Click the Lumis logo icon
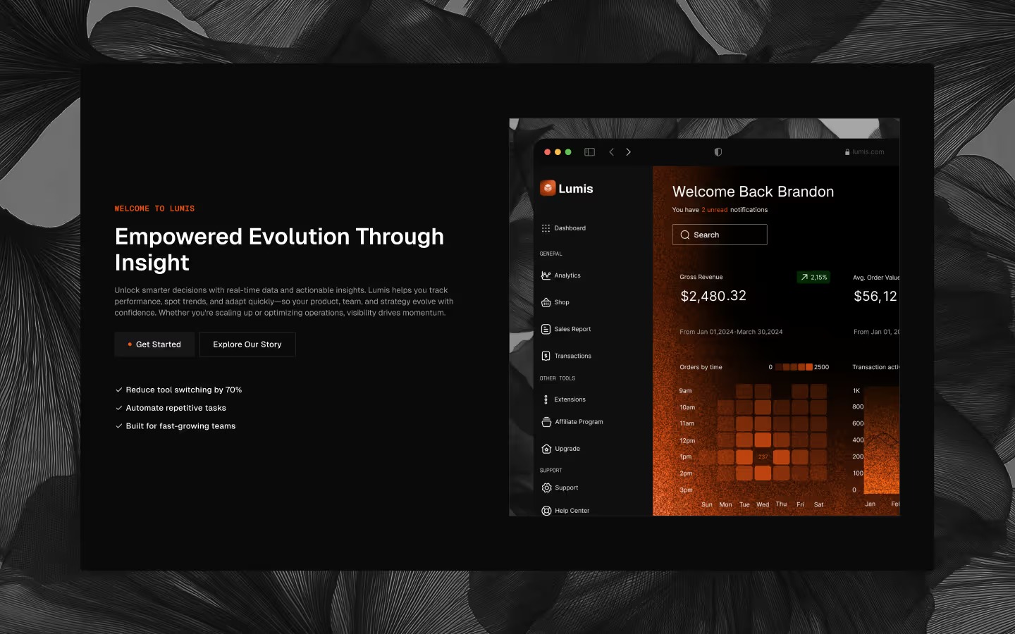The width and height of the screenshot is (1015, 634). point(548,188)
